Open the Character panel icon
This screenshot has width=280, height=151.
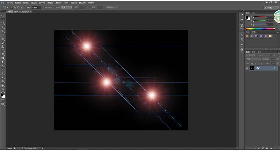pos(242,35)
